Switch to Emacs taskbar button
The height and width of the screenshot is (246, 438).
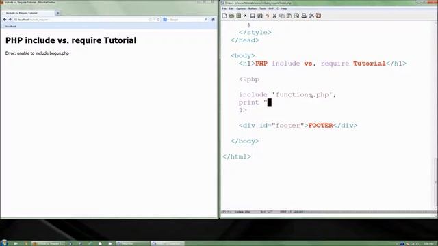point(168,243)
